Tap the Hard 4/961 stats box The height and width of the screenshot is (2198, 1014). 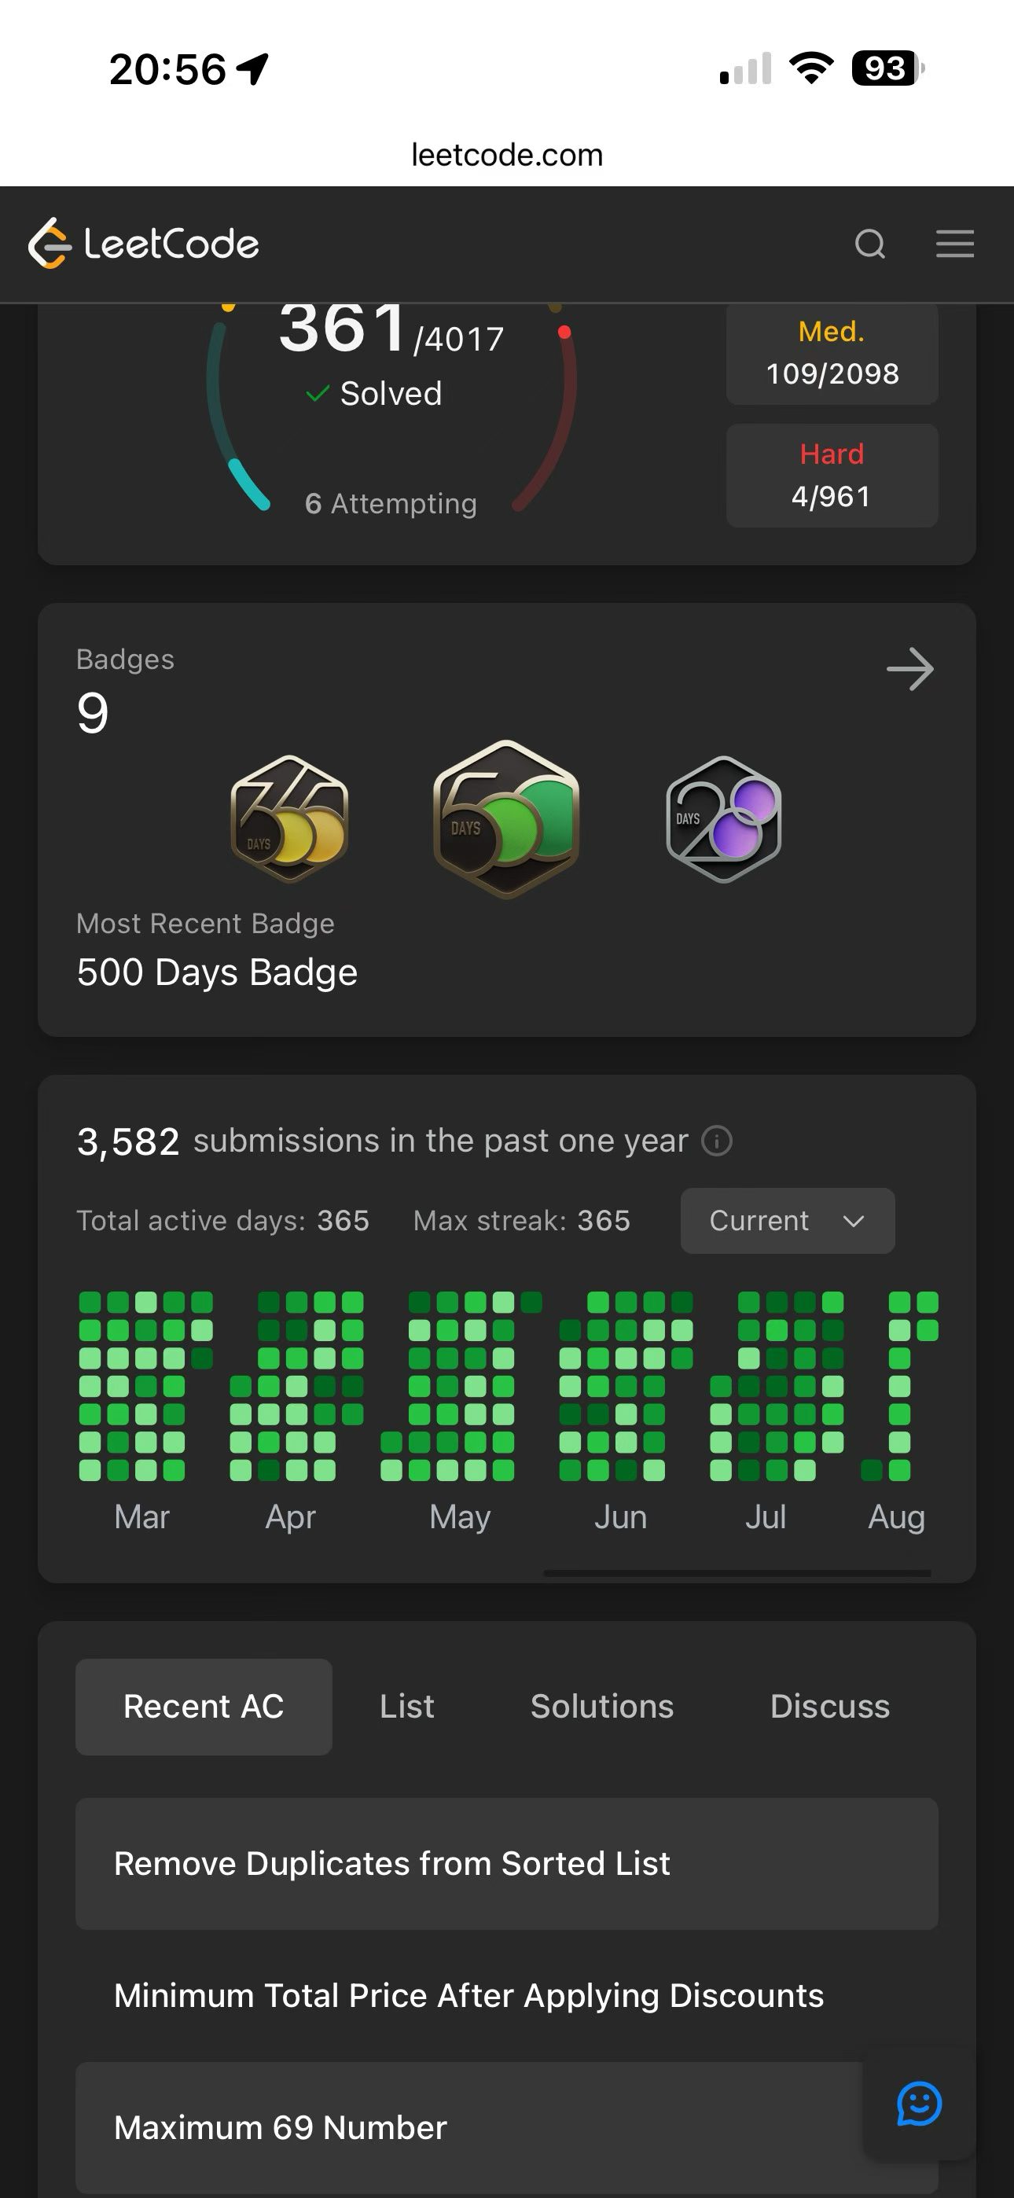(x=832, y=476)
